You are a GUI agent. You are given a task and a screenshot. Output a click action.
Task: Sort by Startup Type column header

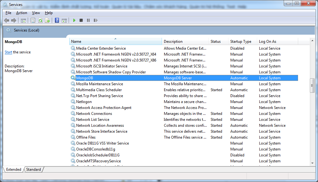[x=242, y=42]
